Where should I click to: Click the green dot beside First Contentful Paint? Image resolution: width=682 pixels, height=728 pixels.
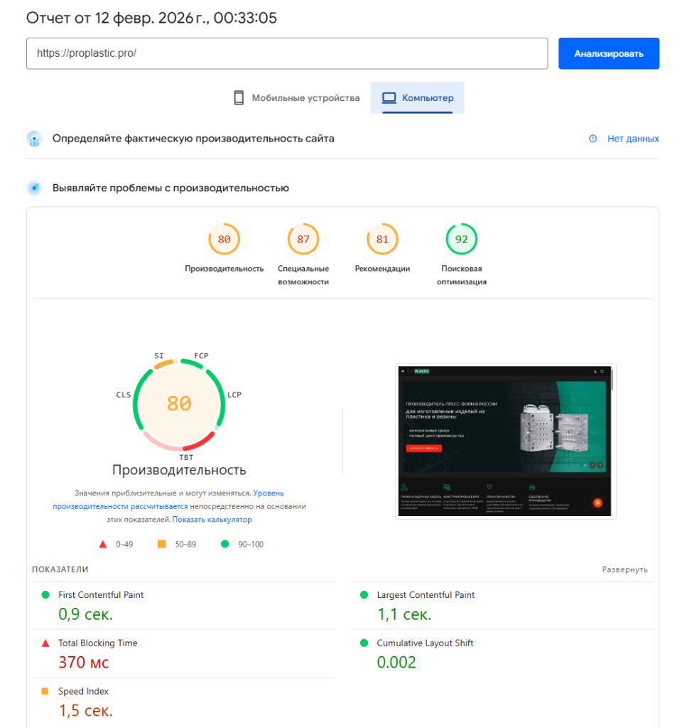coord(44,595)
